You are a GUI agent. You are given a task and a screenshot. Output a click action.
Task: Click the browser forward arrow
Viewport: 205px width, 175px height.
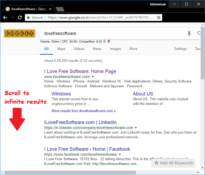[x=12, y=18]
